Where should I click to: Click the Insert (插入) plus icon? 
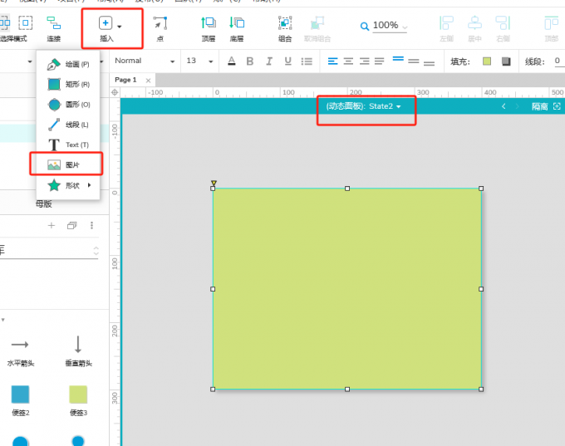click(106, 23)
